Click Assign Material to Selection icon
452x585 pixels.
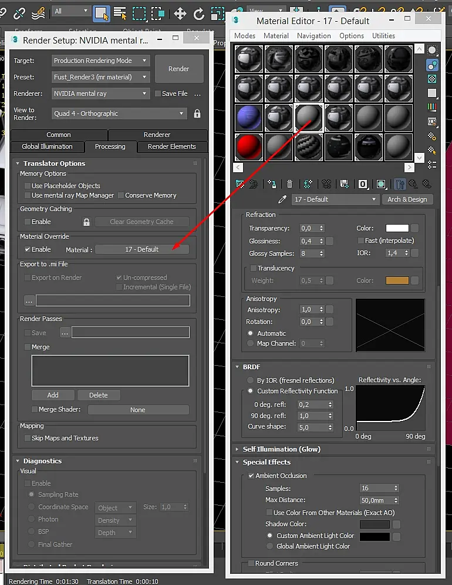click(x=272, y=184)
